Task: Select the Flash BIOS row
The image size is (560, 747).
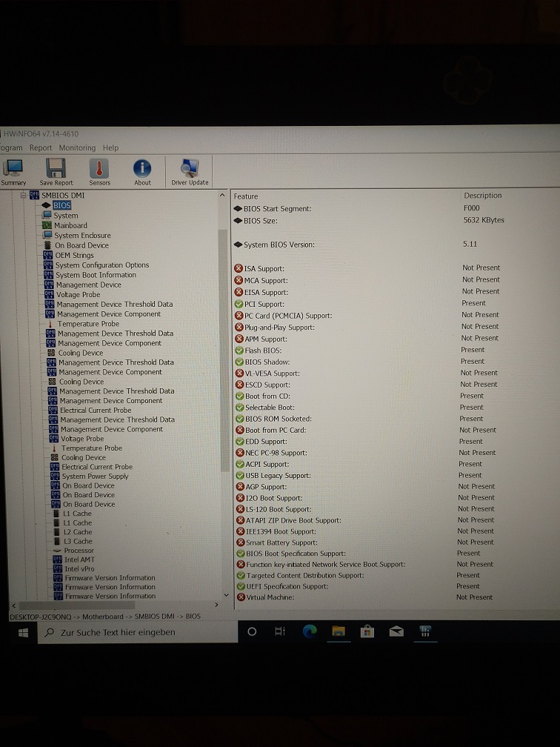Action: pyautogui.click(x=396, y=350)
